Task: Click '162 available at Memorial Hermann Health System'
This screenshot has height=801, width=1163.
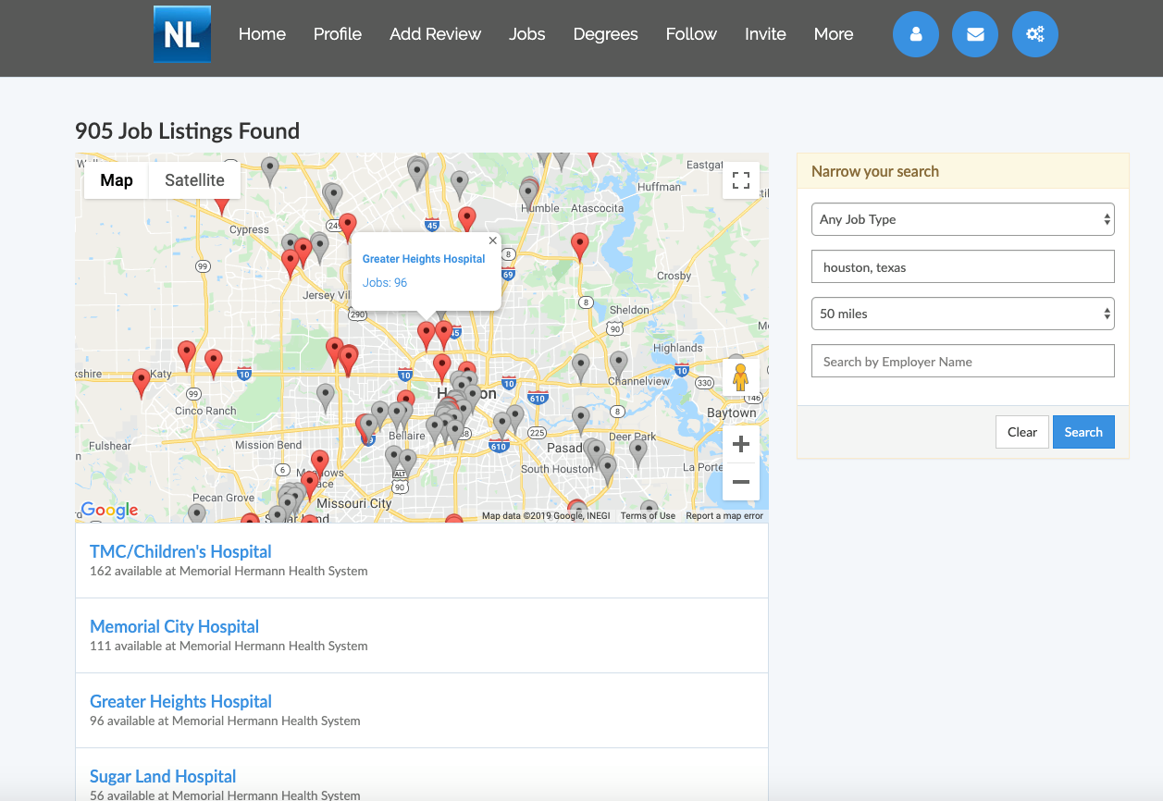Action: point(229,571)
